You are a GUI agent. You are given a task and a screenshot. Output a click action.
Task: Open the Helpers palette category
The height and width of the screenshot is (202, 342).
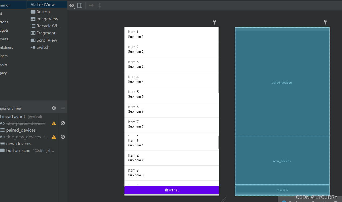pyautogui.click(x=13, y=56)
